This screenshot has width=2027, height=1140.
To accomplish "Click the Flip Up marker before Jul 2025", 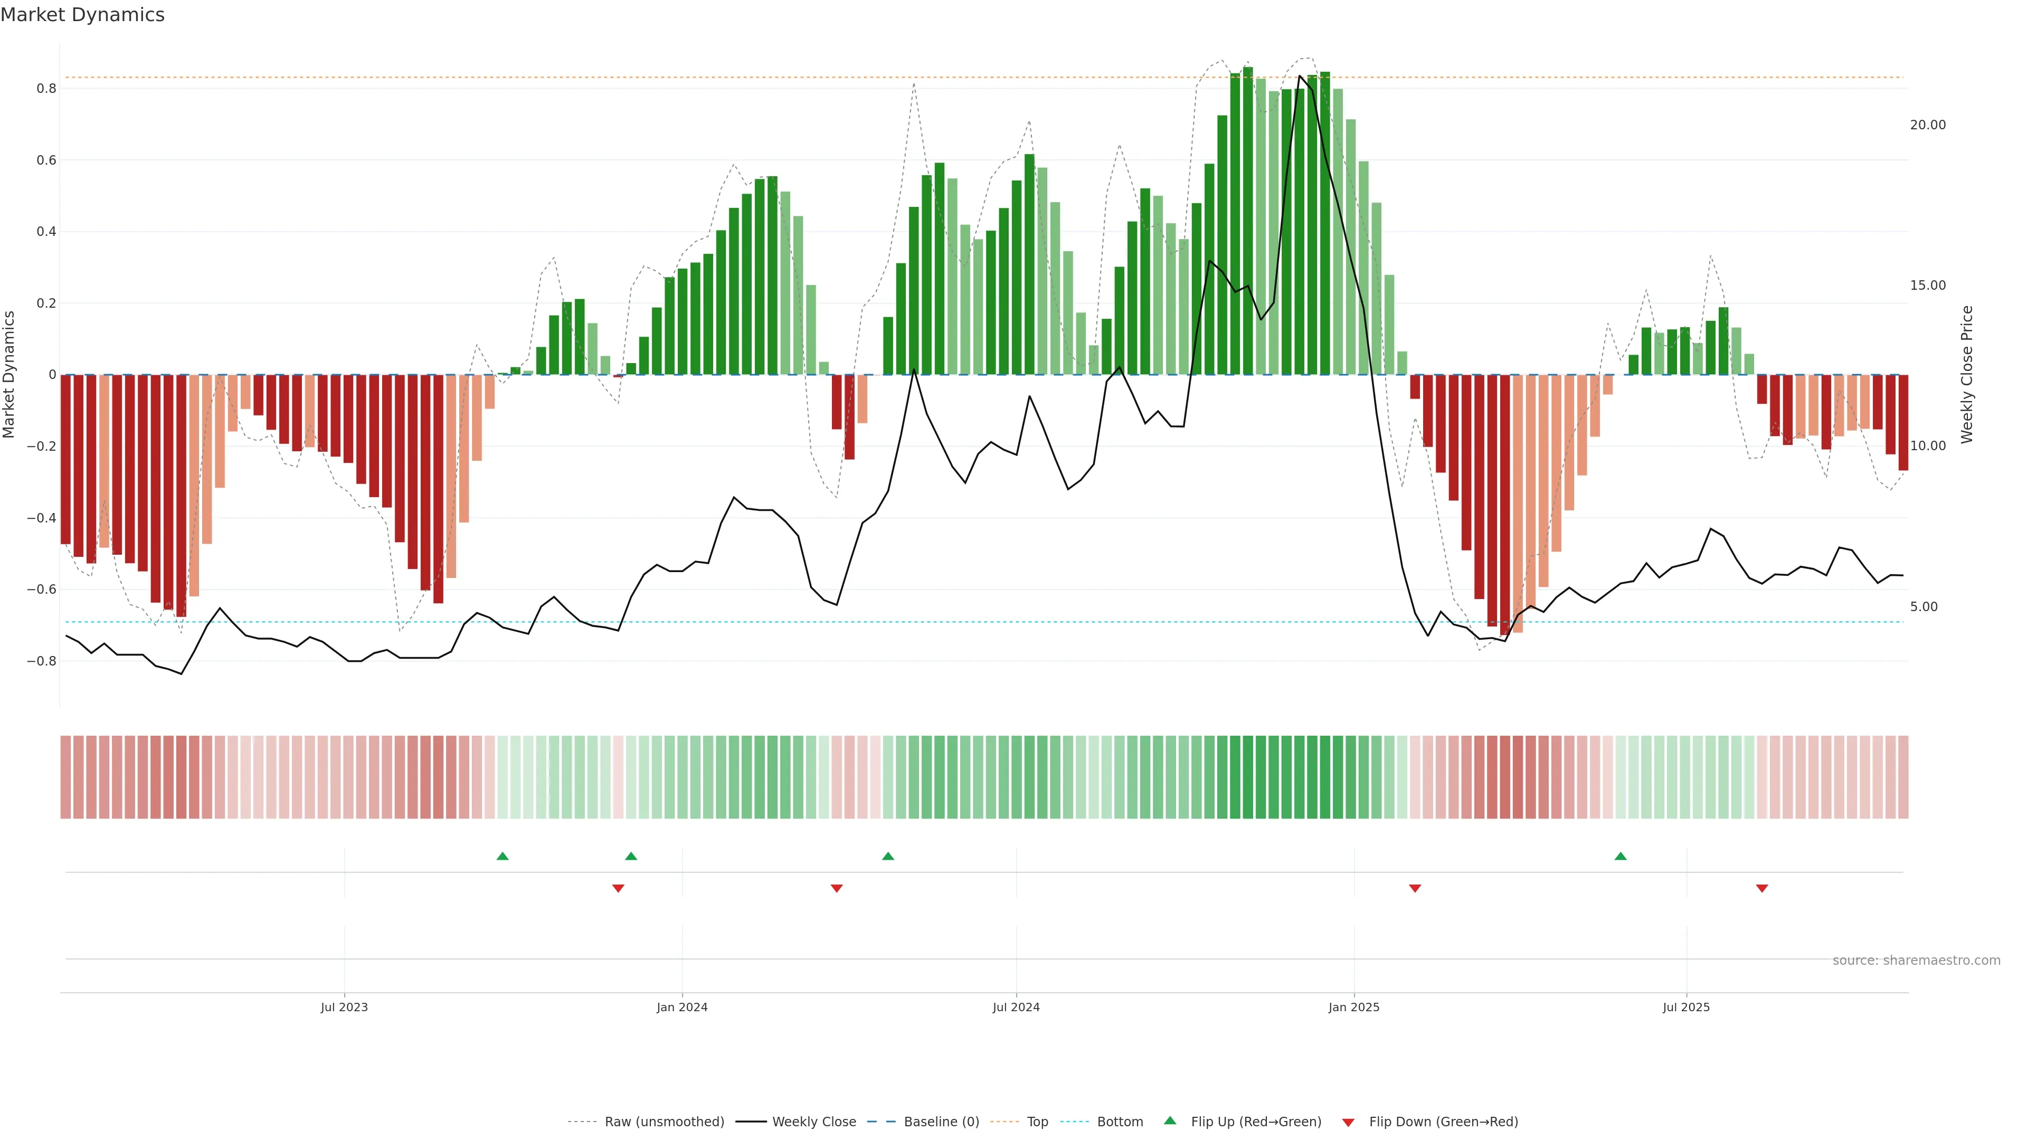I will (x=1620, y=856).
